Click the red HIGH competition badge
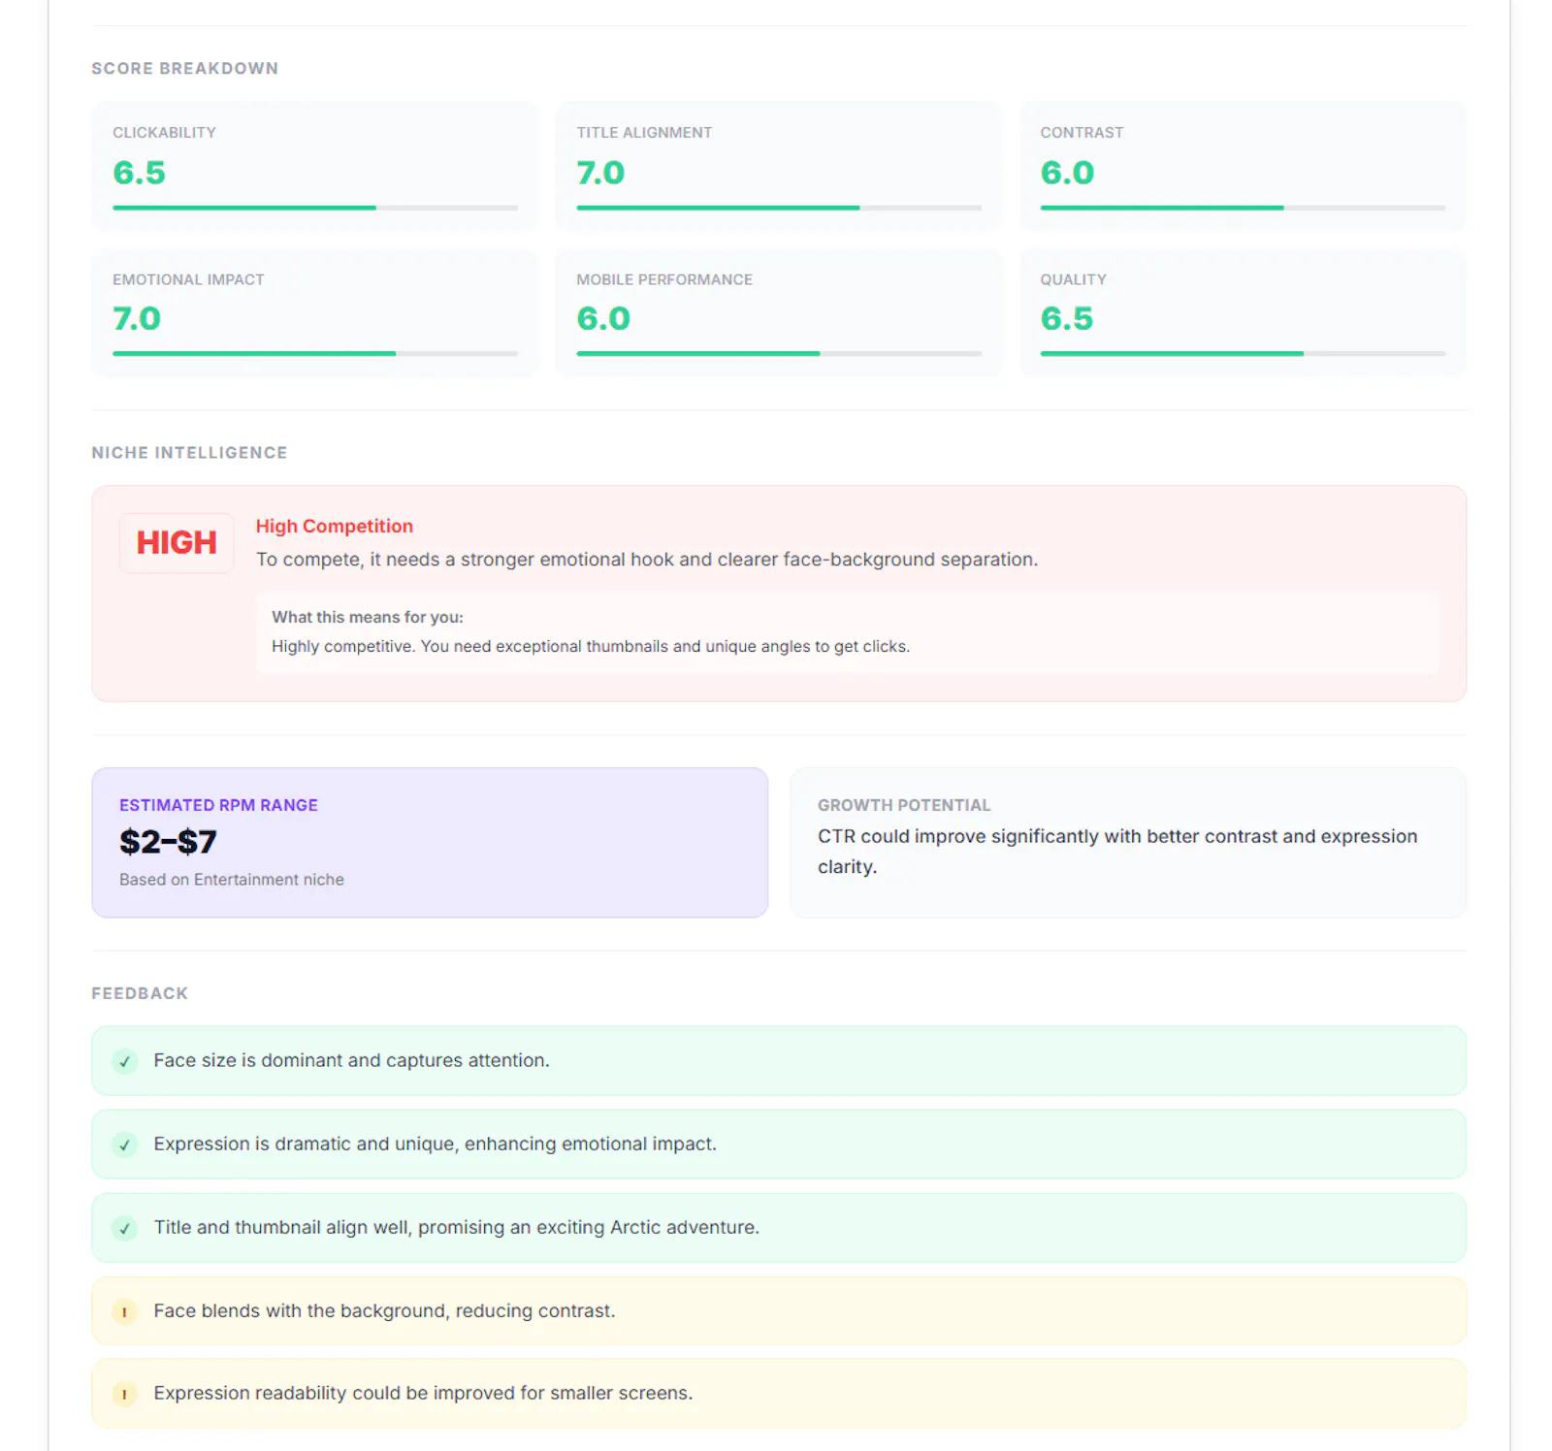The image size is (1552, 1451). tap(177, 543)
